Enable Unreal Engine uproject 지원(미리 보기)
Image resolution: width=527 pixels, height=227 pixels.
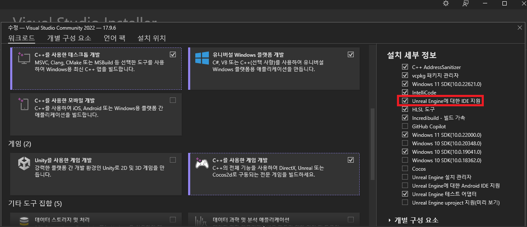click(405, 202)
